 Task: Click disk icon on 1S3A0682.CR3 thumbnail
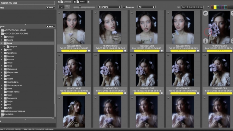pyautogui.click(x=132, y=55)
